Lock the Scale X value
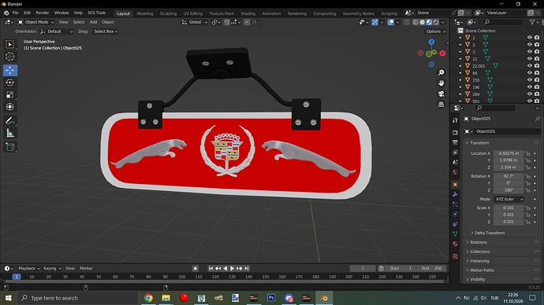 tap(527, 208)
